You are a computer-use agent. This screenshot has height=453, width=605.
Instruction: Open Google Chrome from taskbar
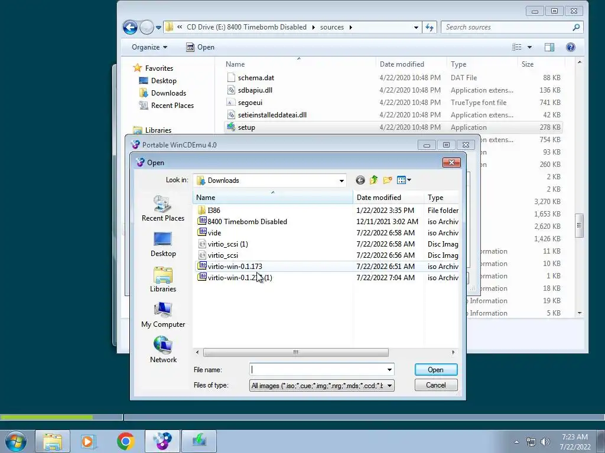[x=125, y=441]
